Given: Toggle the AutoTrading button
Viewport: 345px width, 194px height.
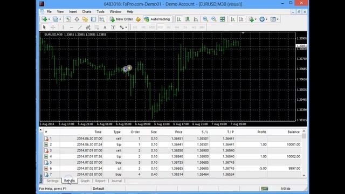Looking at the screenshot, I should [157, 19].
